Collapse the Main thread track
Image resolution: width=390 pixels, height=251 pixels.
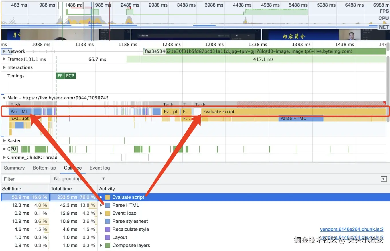[4, 98]
